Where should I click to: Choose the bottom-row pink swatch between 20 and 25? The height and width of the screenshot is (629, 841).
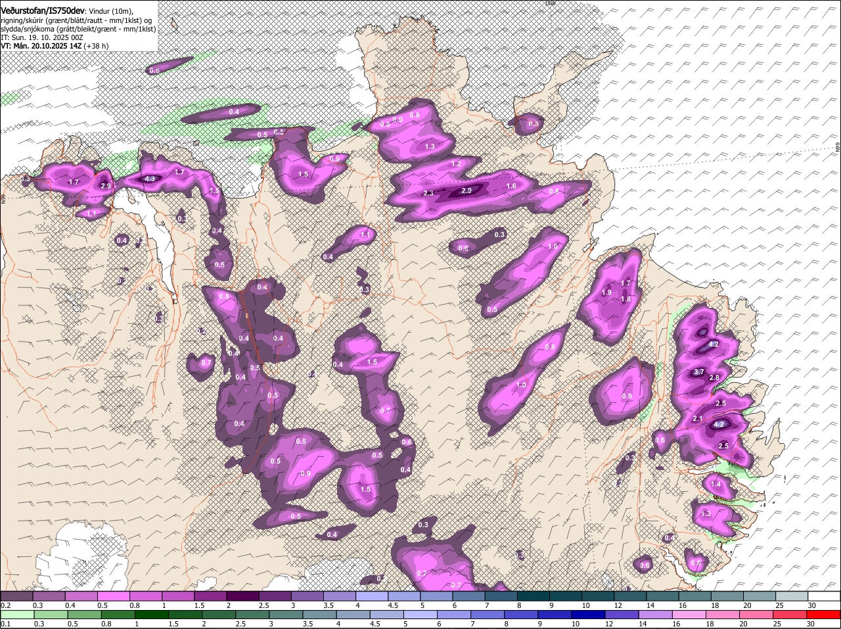(757, 615)
